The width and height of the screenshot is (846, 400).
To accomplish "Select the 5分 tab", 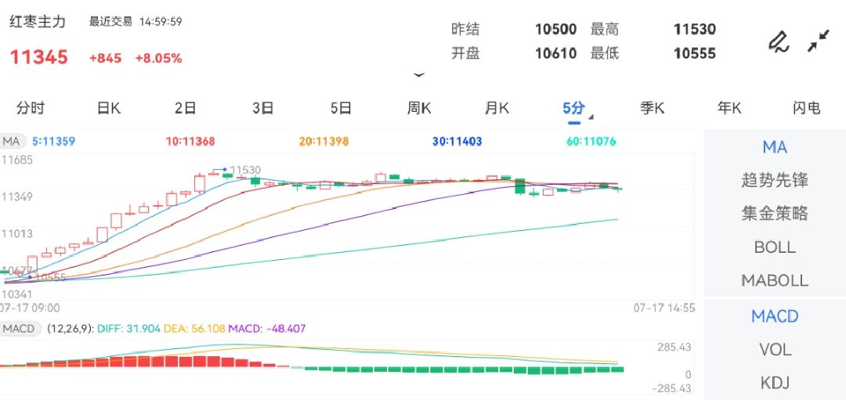I will [x=573, y=108].
